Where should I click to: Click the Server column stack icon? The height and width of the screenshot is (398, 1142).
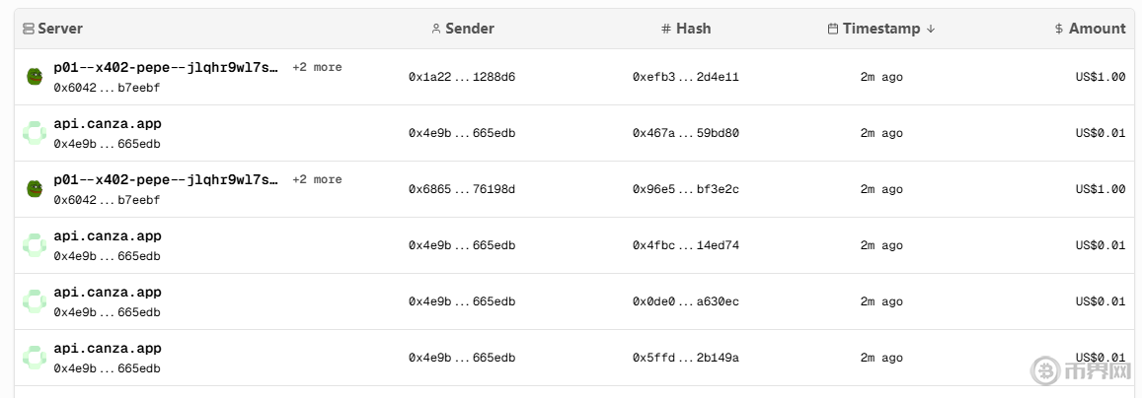(29, 29)
